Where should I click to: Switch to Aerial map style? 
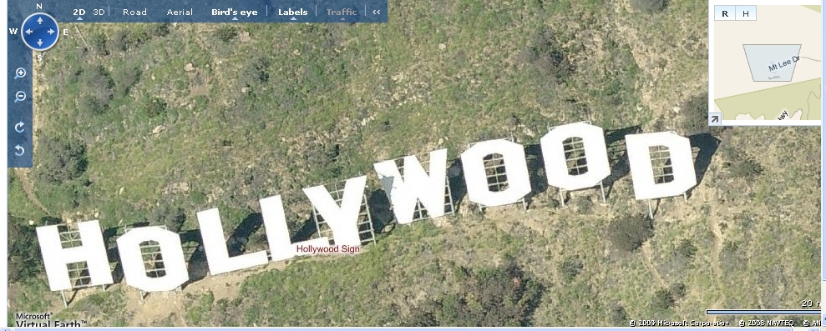click(180, 13)
